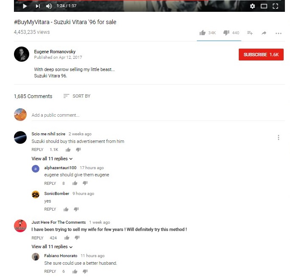Skip to next video

[x=38, y=6]
